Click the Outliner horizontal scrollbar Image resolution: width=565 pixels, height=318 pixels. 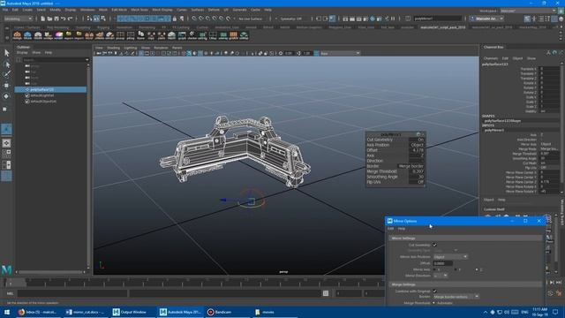click(51, 272)
